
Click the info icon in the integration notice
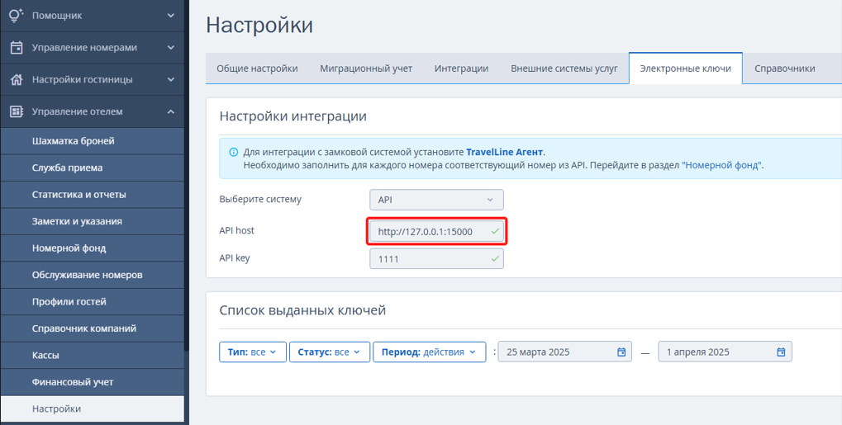(233, 153)
